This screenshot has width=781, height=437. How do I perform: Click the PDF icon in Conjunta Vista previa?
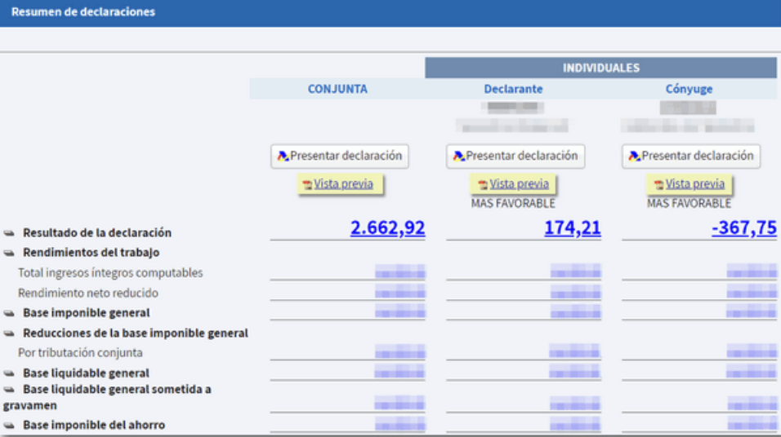pyautogui.click(x=307, y=185)
